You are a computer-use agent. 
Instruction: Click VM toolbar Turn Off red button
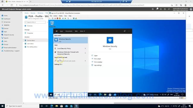coord(57,18)
